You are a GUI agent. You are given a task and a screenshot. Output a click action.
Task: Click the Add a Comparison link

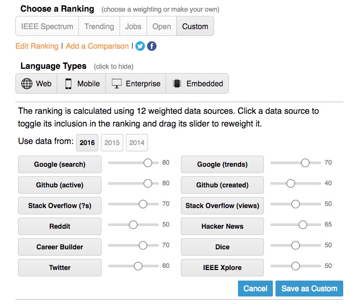[97, 46]
